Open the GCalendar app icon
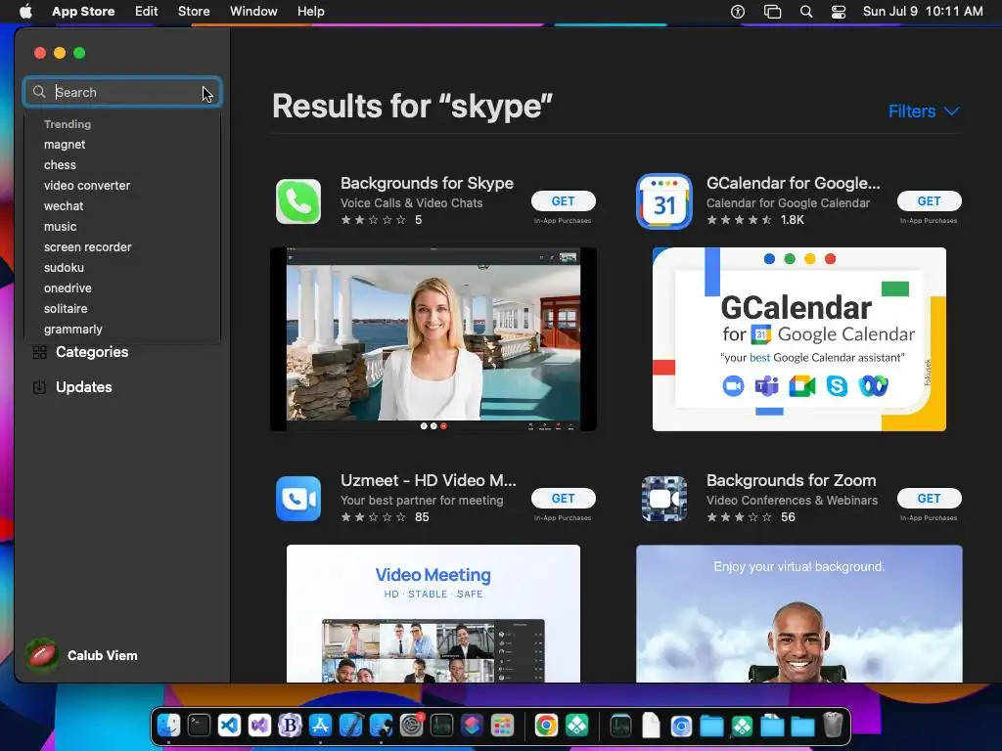Viewport: 1002px width, 751px height. (664, 201)
